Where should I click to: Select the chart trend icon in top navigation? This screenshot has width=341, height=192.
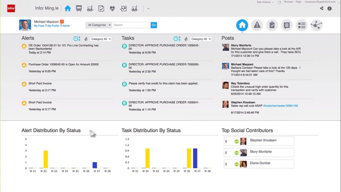tap(123, 8)
